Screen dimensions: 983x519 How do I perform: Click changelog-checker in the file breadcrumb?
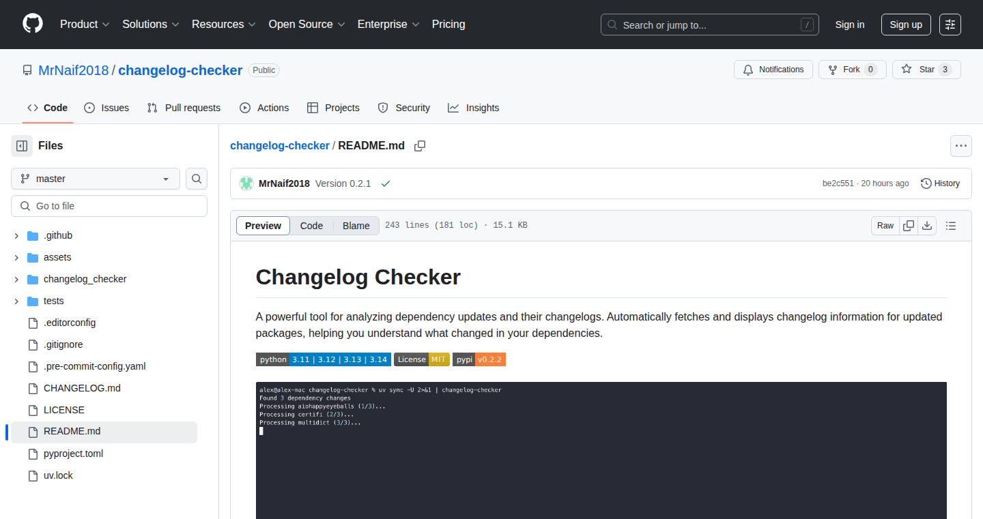(280, 146)
